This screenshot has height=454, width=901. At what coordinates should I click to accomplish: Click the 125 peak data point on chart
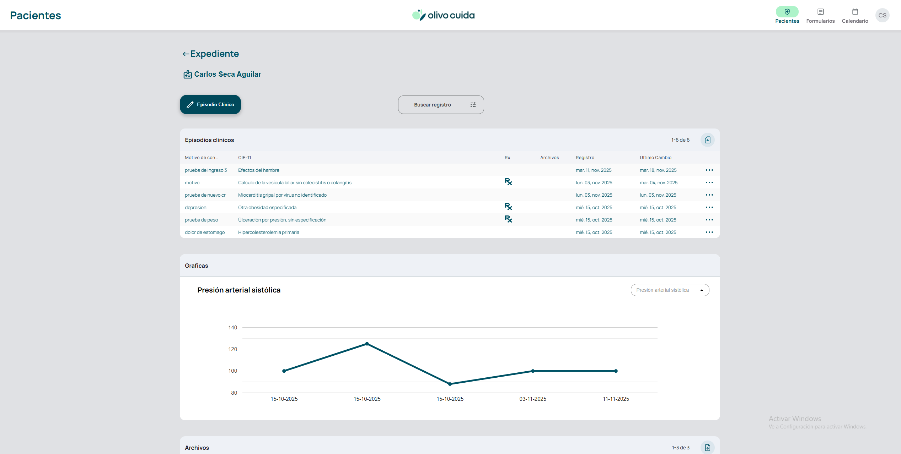click(367, 344)
